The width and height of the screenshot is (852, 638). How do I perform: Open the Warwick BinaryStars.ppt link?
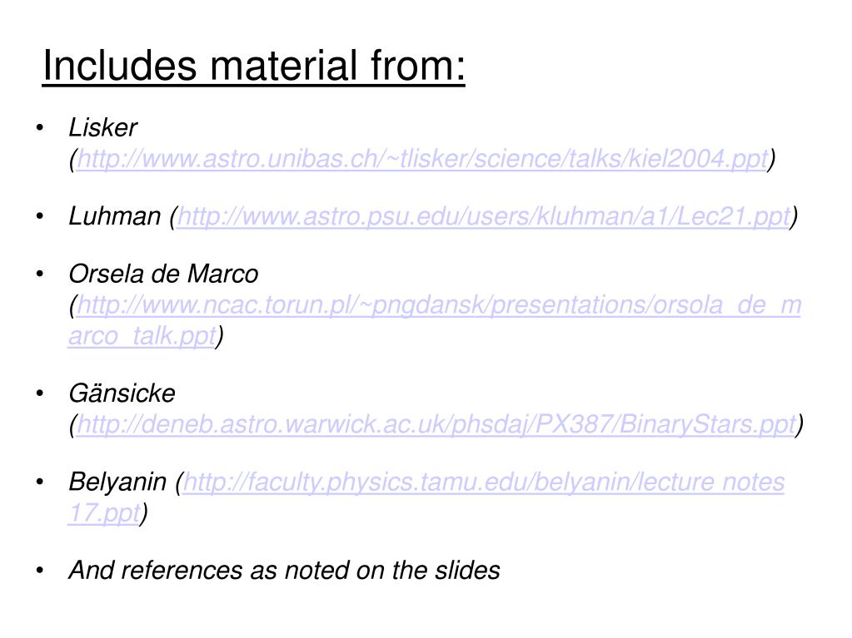[436, 425]
